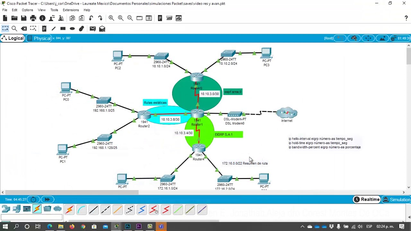Pick the Serial DCE cable with clock

click(x=154, y=210)
